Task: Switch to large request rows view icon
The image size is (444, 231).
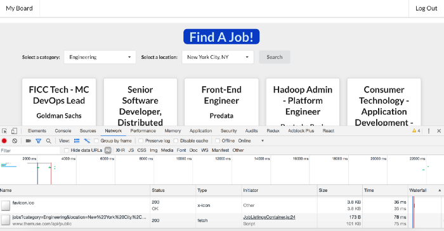Action: [77, 140]
